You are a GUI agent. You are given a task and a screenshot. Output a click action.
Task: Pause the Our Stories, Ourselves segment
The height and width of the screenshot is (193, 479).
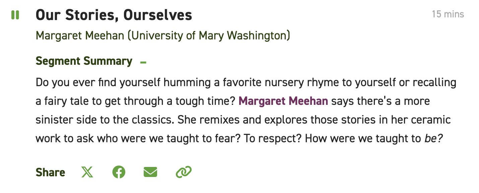tap(15, 15)
